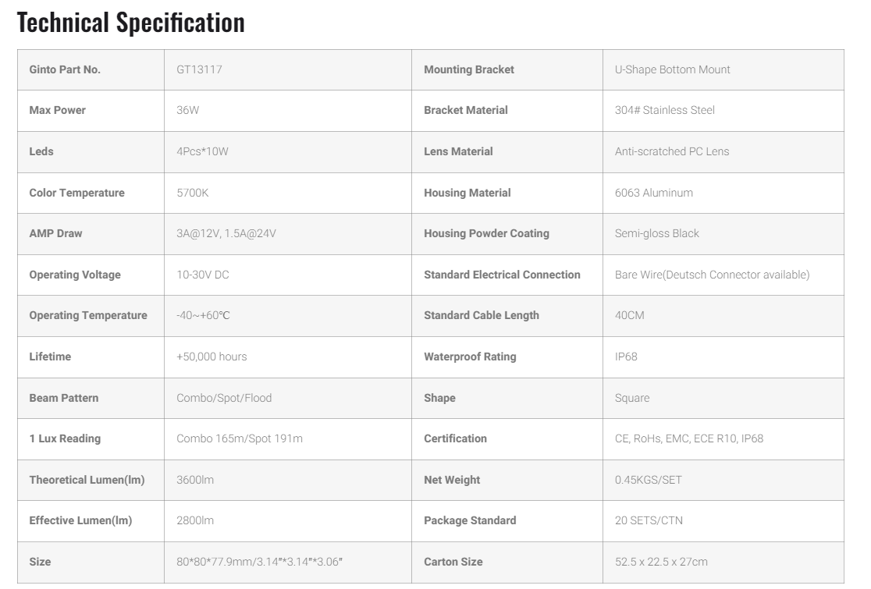Viewport: 871px width, 589px height.
Task: Click the U-Shape Bottom Mount value
Action: click(672, 69)
